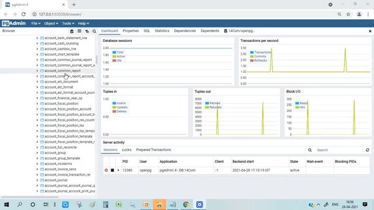Select the Sessions tab in Server activity
This screenshot has width=374, height=210.
[110, 150]
